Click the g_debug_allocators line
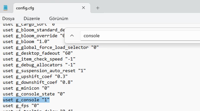Image resolution: width=200 pixels, height=111 pixels. pos(39,65)
